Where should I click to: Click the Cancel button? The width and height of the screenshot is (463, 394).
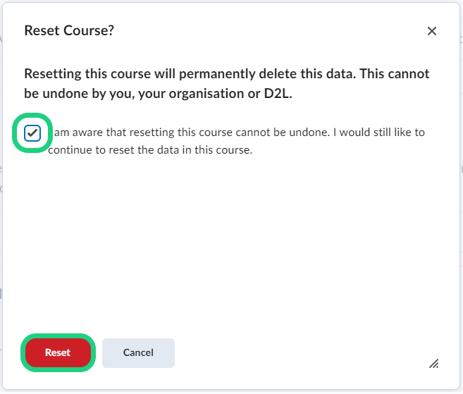(x=138, y=352)
